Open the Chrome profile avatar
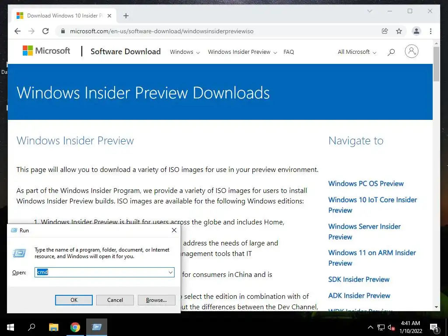The image size is (448, 336). pyautogui.click(x=416, y=31)
